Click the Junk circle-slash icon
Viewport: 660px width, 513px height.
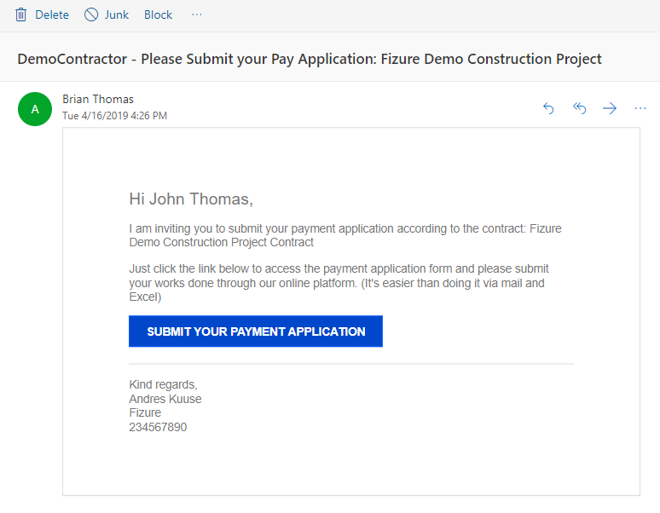click(91, 14)
